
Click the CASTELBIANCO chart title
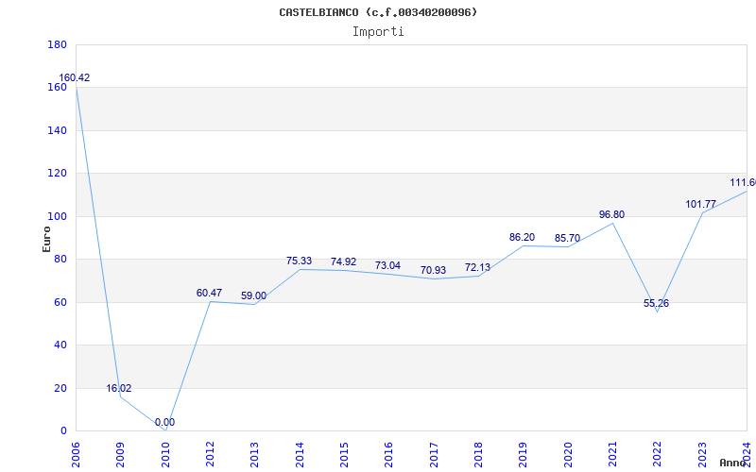(x=378, y=12)
